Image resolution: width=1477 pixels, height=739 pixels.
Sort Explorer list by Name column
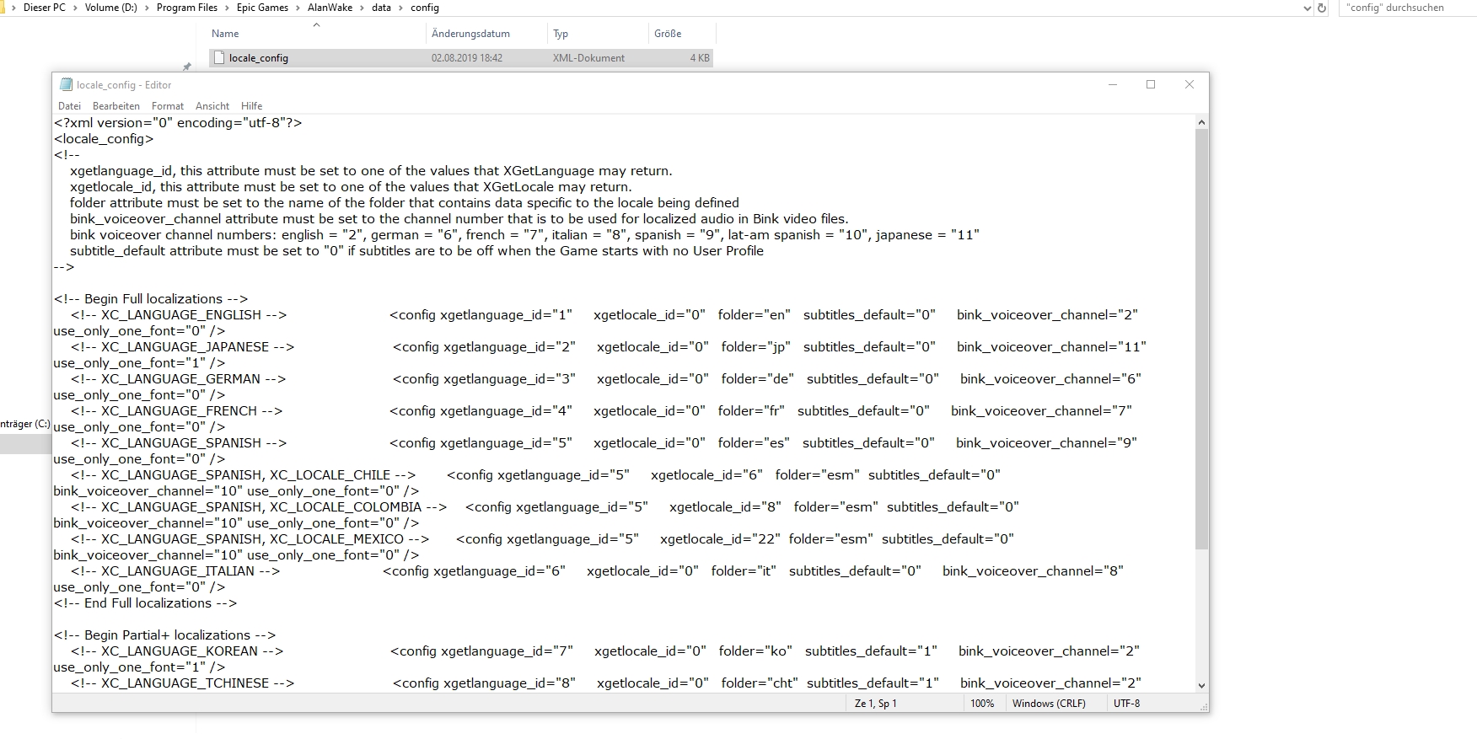coord(225,34)
